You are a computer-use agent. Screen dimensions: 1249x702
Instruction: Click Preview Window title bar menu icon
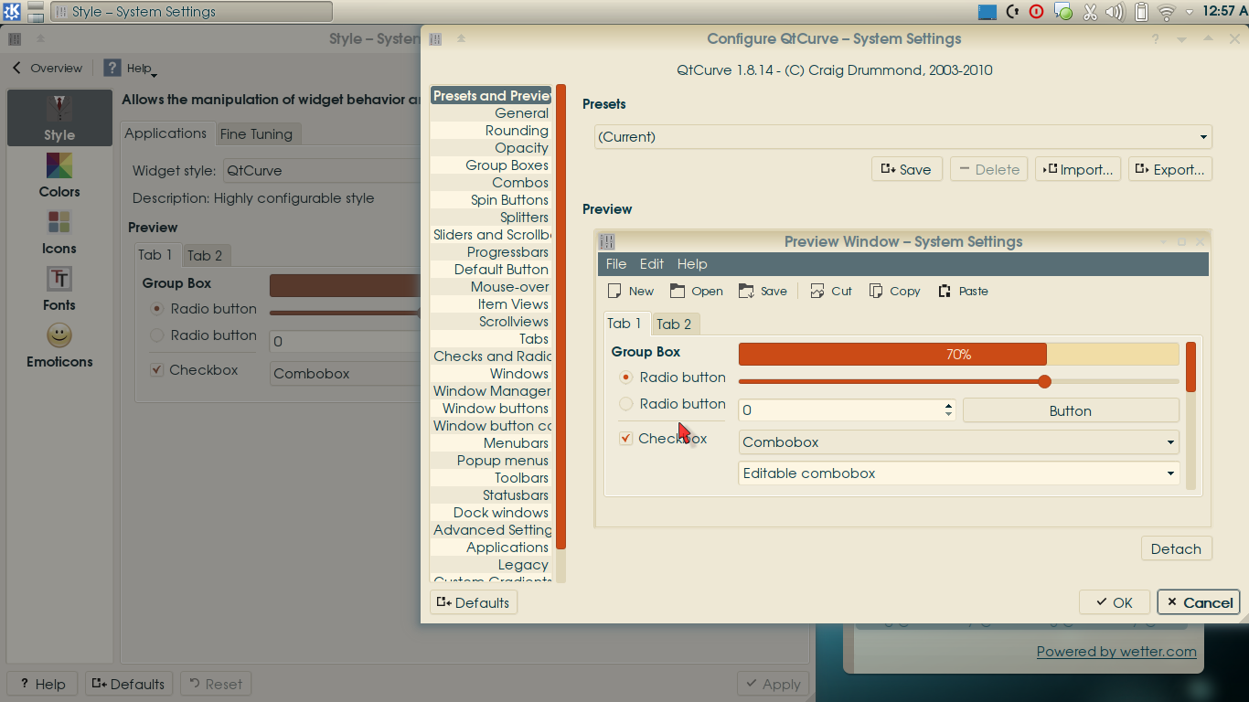coord(607,241)
